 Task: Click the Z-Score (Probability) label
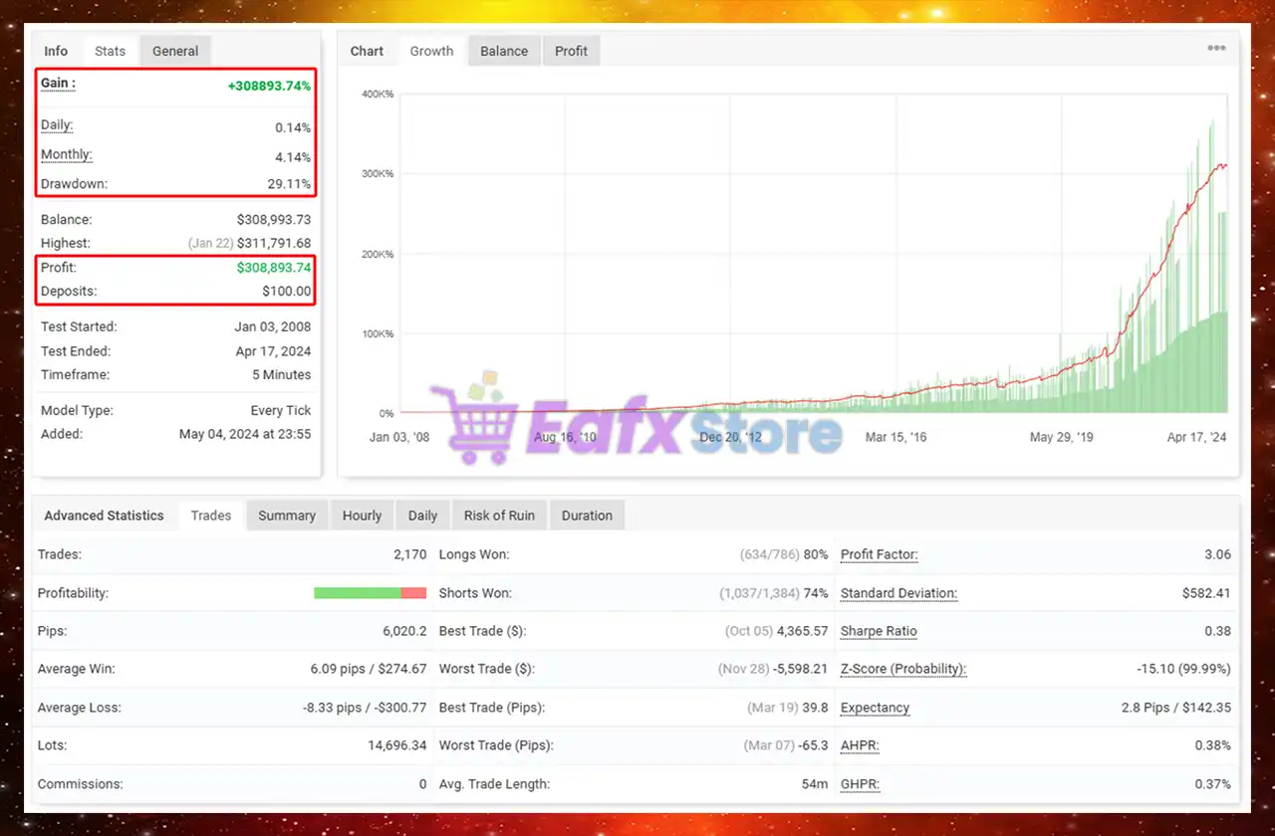(902, 669)
